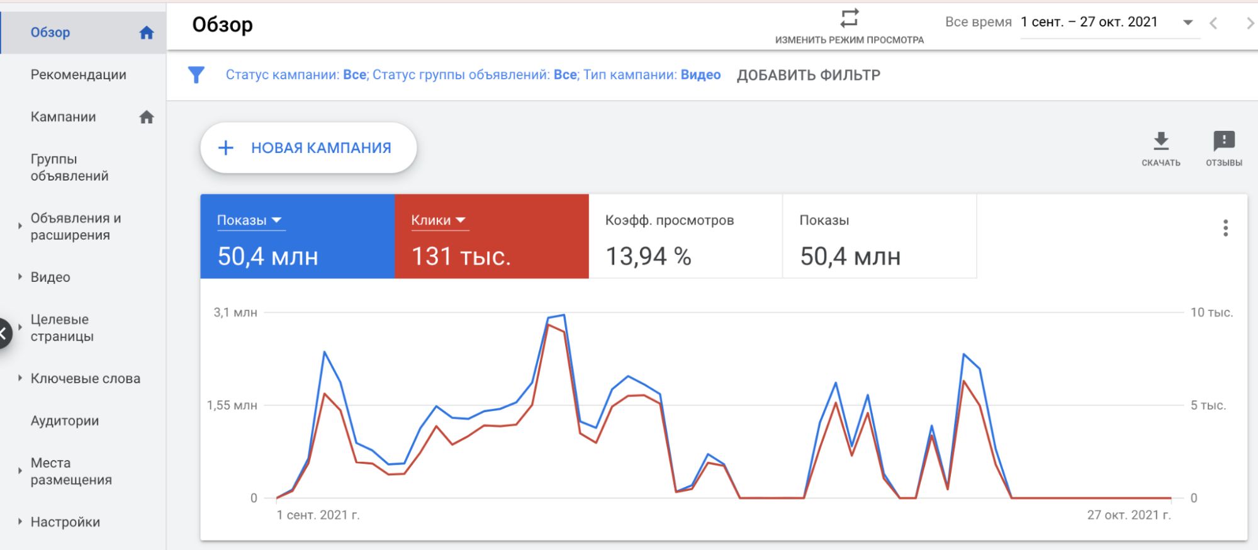Click the 3,1 млн axis label
1258x550 pixels.
click(x=235, y=312)
